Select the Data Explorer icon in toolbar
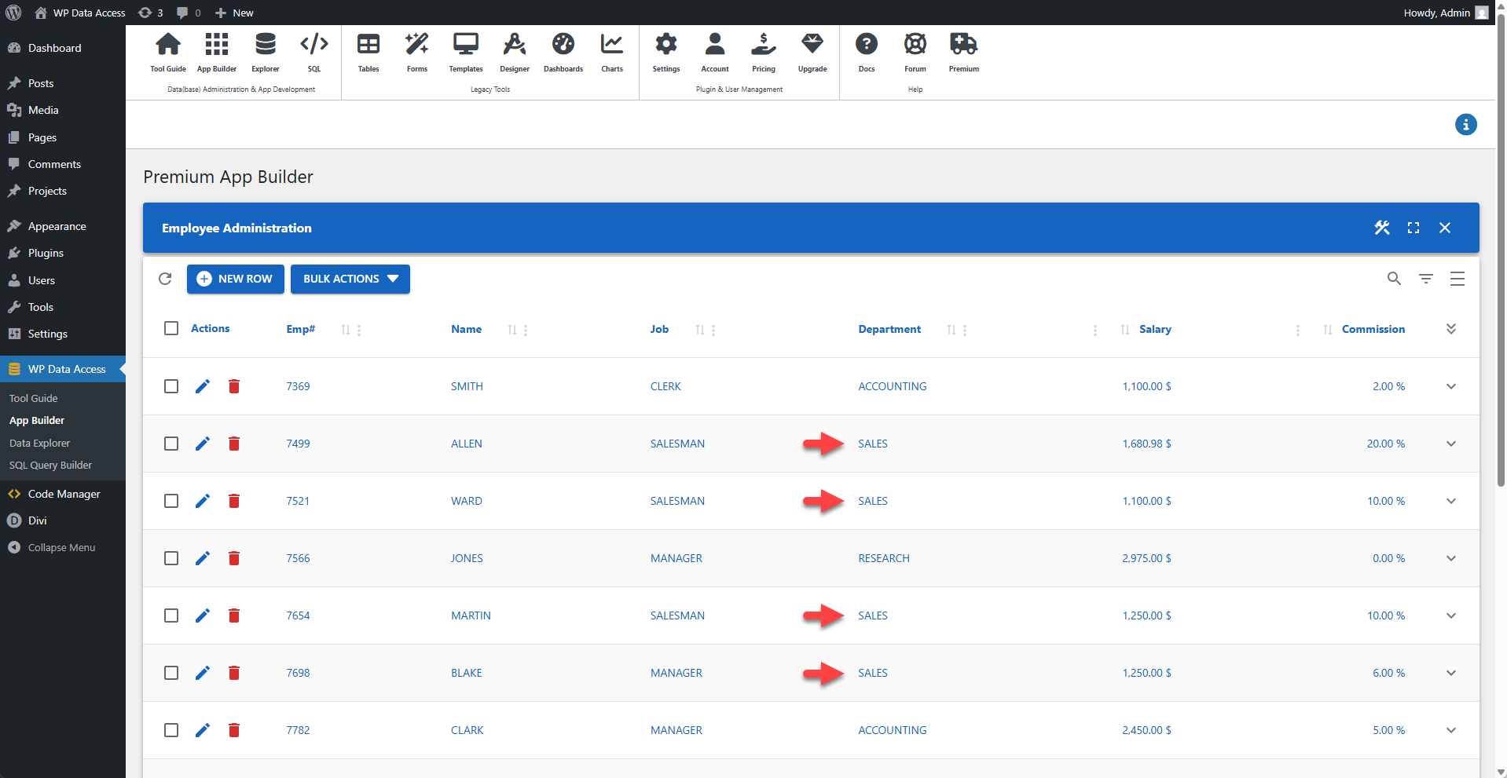 265,51
